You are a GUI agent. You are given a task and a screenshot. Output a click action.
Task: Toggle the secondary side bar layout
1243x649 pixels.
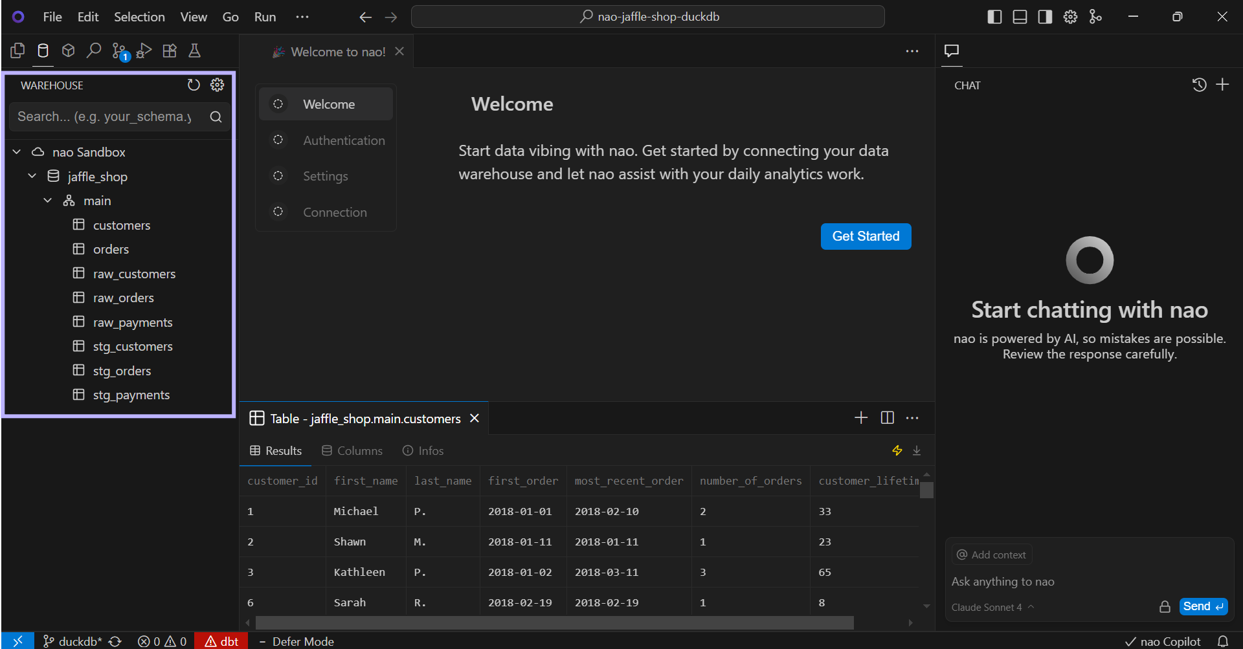pyautogui.click(x=1045, y=17)
